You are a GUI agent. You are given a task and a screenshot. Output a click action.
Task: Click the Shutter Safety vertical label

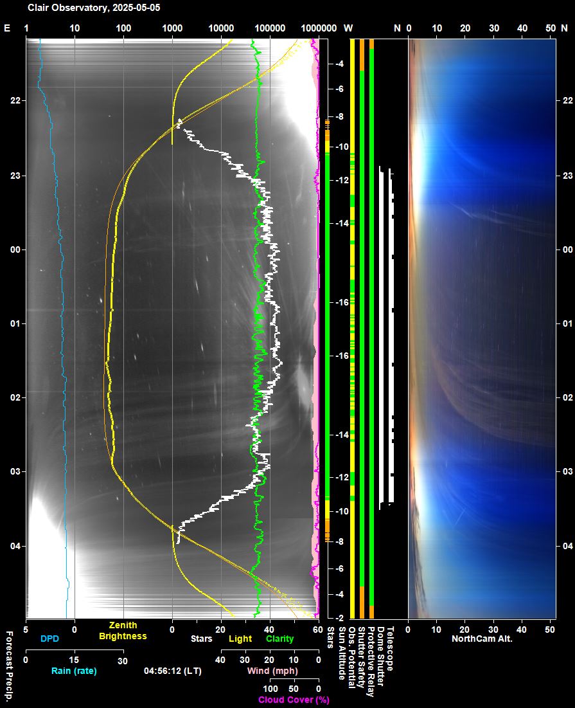pos(361,657)
